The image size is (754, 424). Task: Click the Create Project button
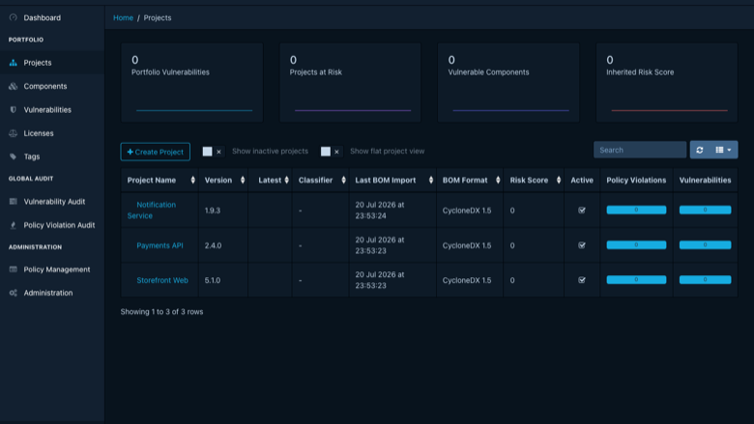156,152
